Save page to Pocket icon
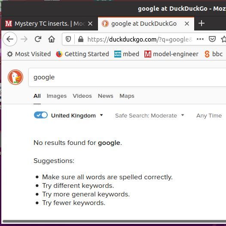Viewport: 226px width, 226px height. (212, 39)
